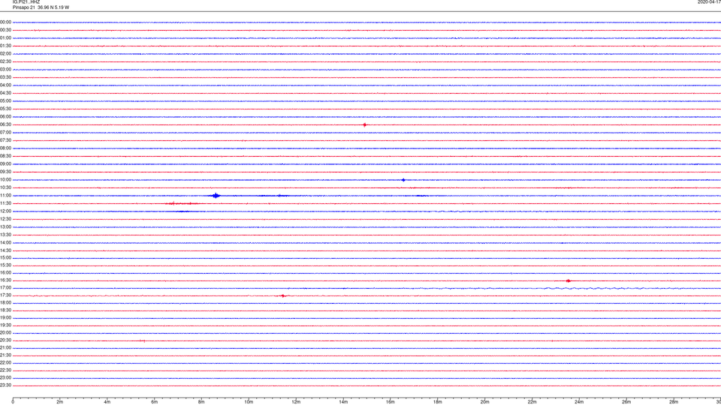Select the 19:30 trace time label
This screenshot has width=721, height=405.
coord(5,325)
